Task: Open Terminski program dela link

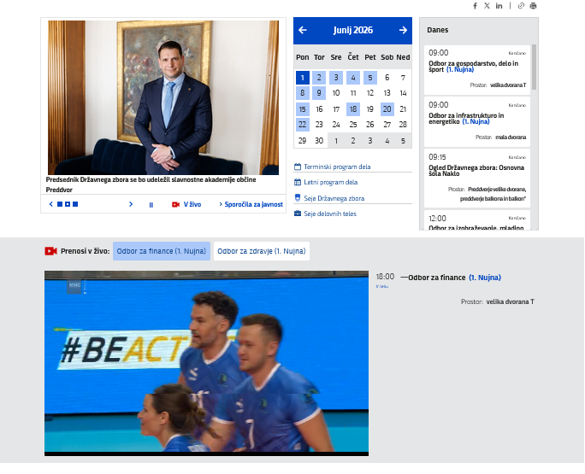Action: tap(337, 167)
